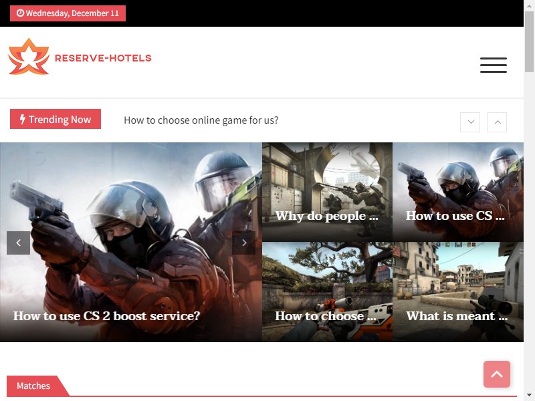Open the 'Why do people ...' article tile
The height and width of the screenshot is (401, 535).
pyautogui.click(x=327, y=192)
